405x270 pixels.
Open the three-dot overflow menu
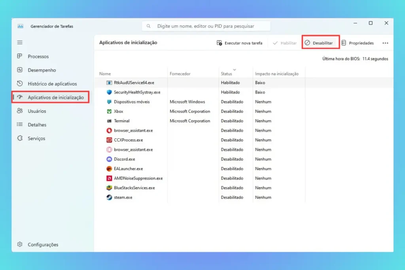(x=385, y=43)
